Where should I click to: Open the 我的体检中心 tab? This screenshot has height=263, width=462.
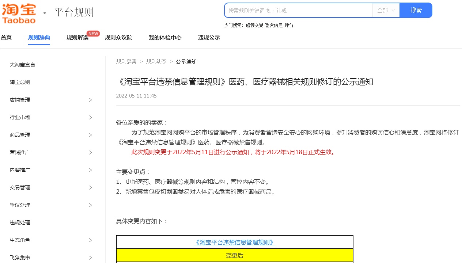pyautogui.click(x=165, y=37)
